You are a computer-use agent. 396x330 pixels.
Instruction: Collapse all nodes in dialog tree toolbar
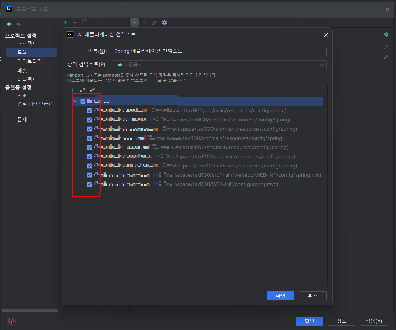[x=92, y=90]
